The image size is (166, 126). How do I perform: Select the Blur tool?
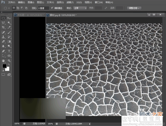pos(3,46)
